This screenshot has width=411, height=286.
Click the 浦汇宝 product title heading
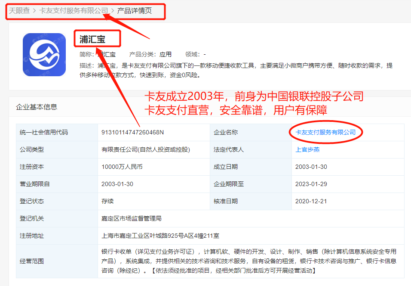tap(92, 40)
